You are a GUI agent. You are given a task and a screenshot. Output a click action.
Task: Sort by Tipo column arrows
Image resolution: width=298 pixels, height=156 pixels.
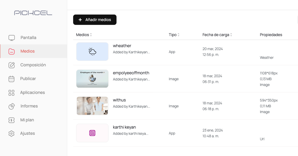(x=178, y=35)
